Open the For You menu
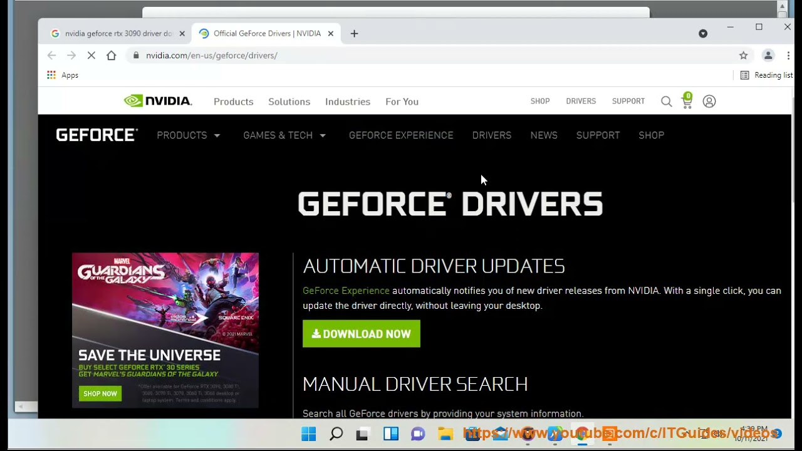The image size is (802, 451). click(402, 101)
